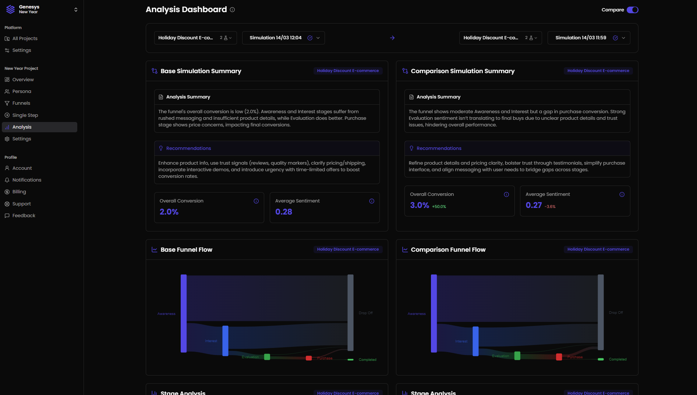Click the Genesys logo icon

[11, 9]
